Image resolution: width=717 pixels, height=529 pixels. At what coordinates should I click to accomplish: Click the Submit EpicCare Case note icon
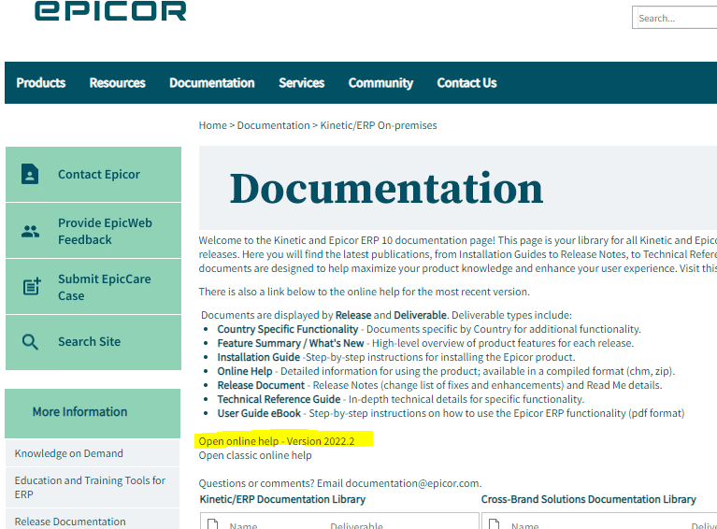coord(32,287)
